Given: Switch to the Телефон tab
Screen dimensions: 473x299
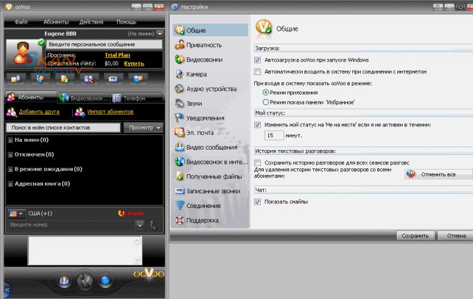Looking at the screenshot, I should [x=137, y=98].
